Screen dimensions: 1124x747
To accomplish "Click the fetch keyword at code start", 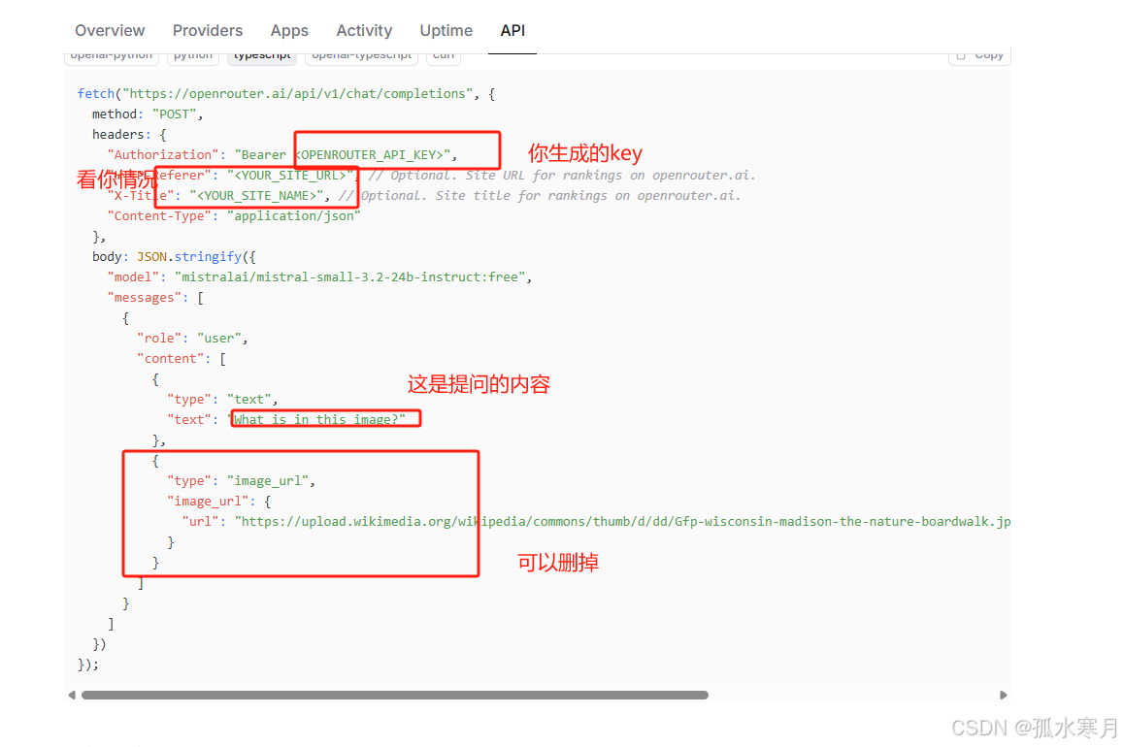I will 96,94.
